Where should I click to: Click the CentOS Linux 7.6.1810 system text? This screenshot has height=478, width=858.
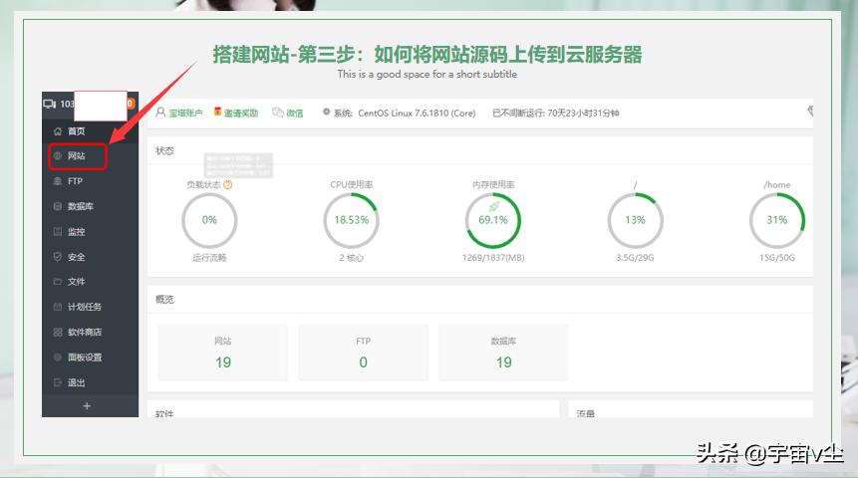coord(417,114)
